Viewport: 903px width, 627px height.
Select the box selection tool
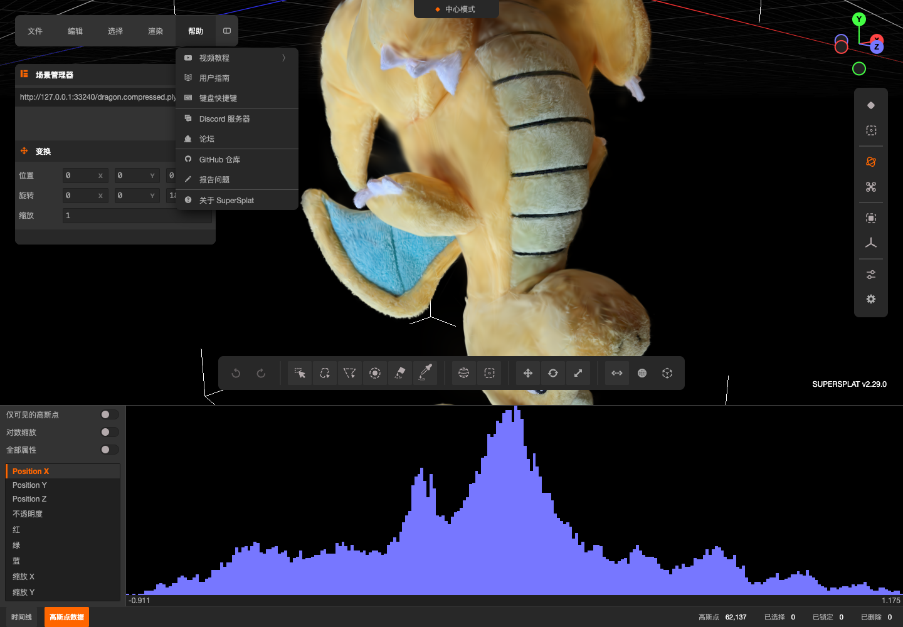click(x=489, y=373)
